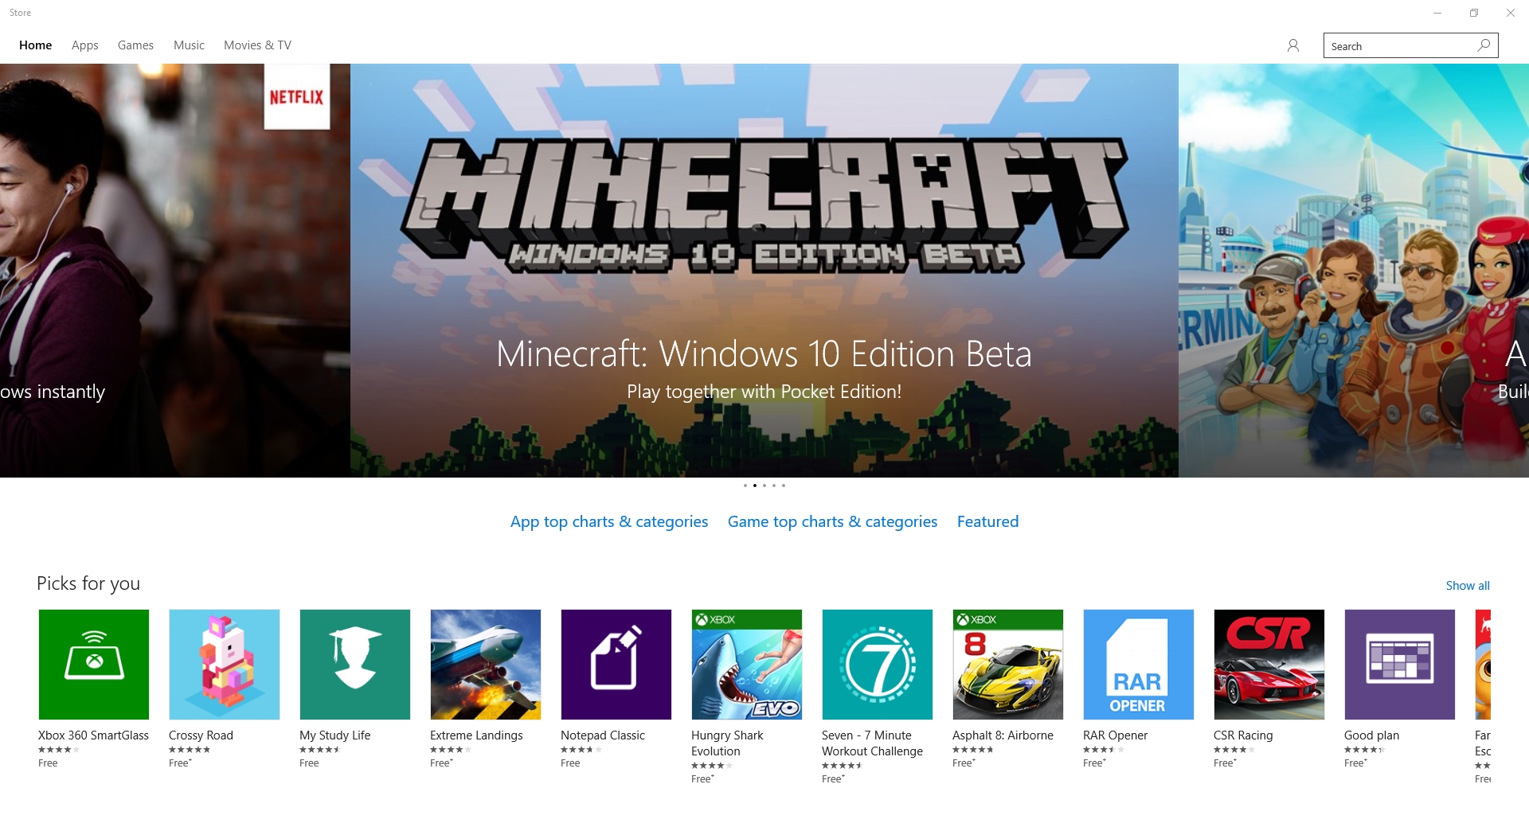Open App top charts & categories link
The height and width of the screenshot is (827, 1529).
coord(609,521)
